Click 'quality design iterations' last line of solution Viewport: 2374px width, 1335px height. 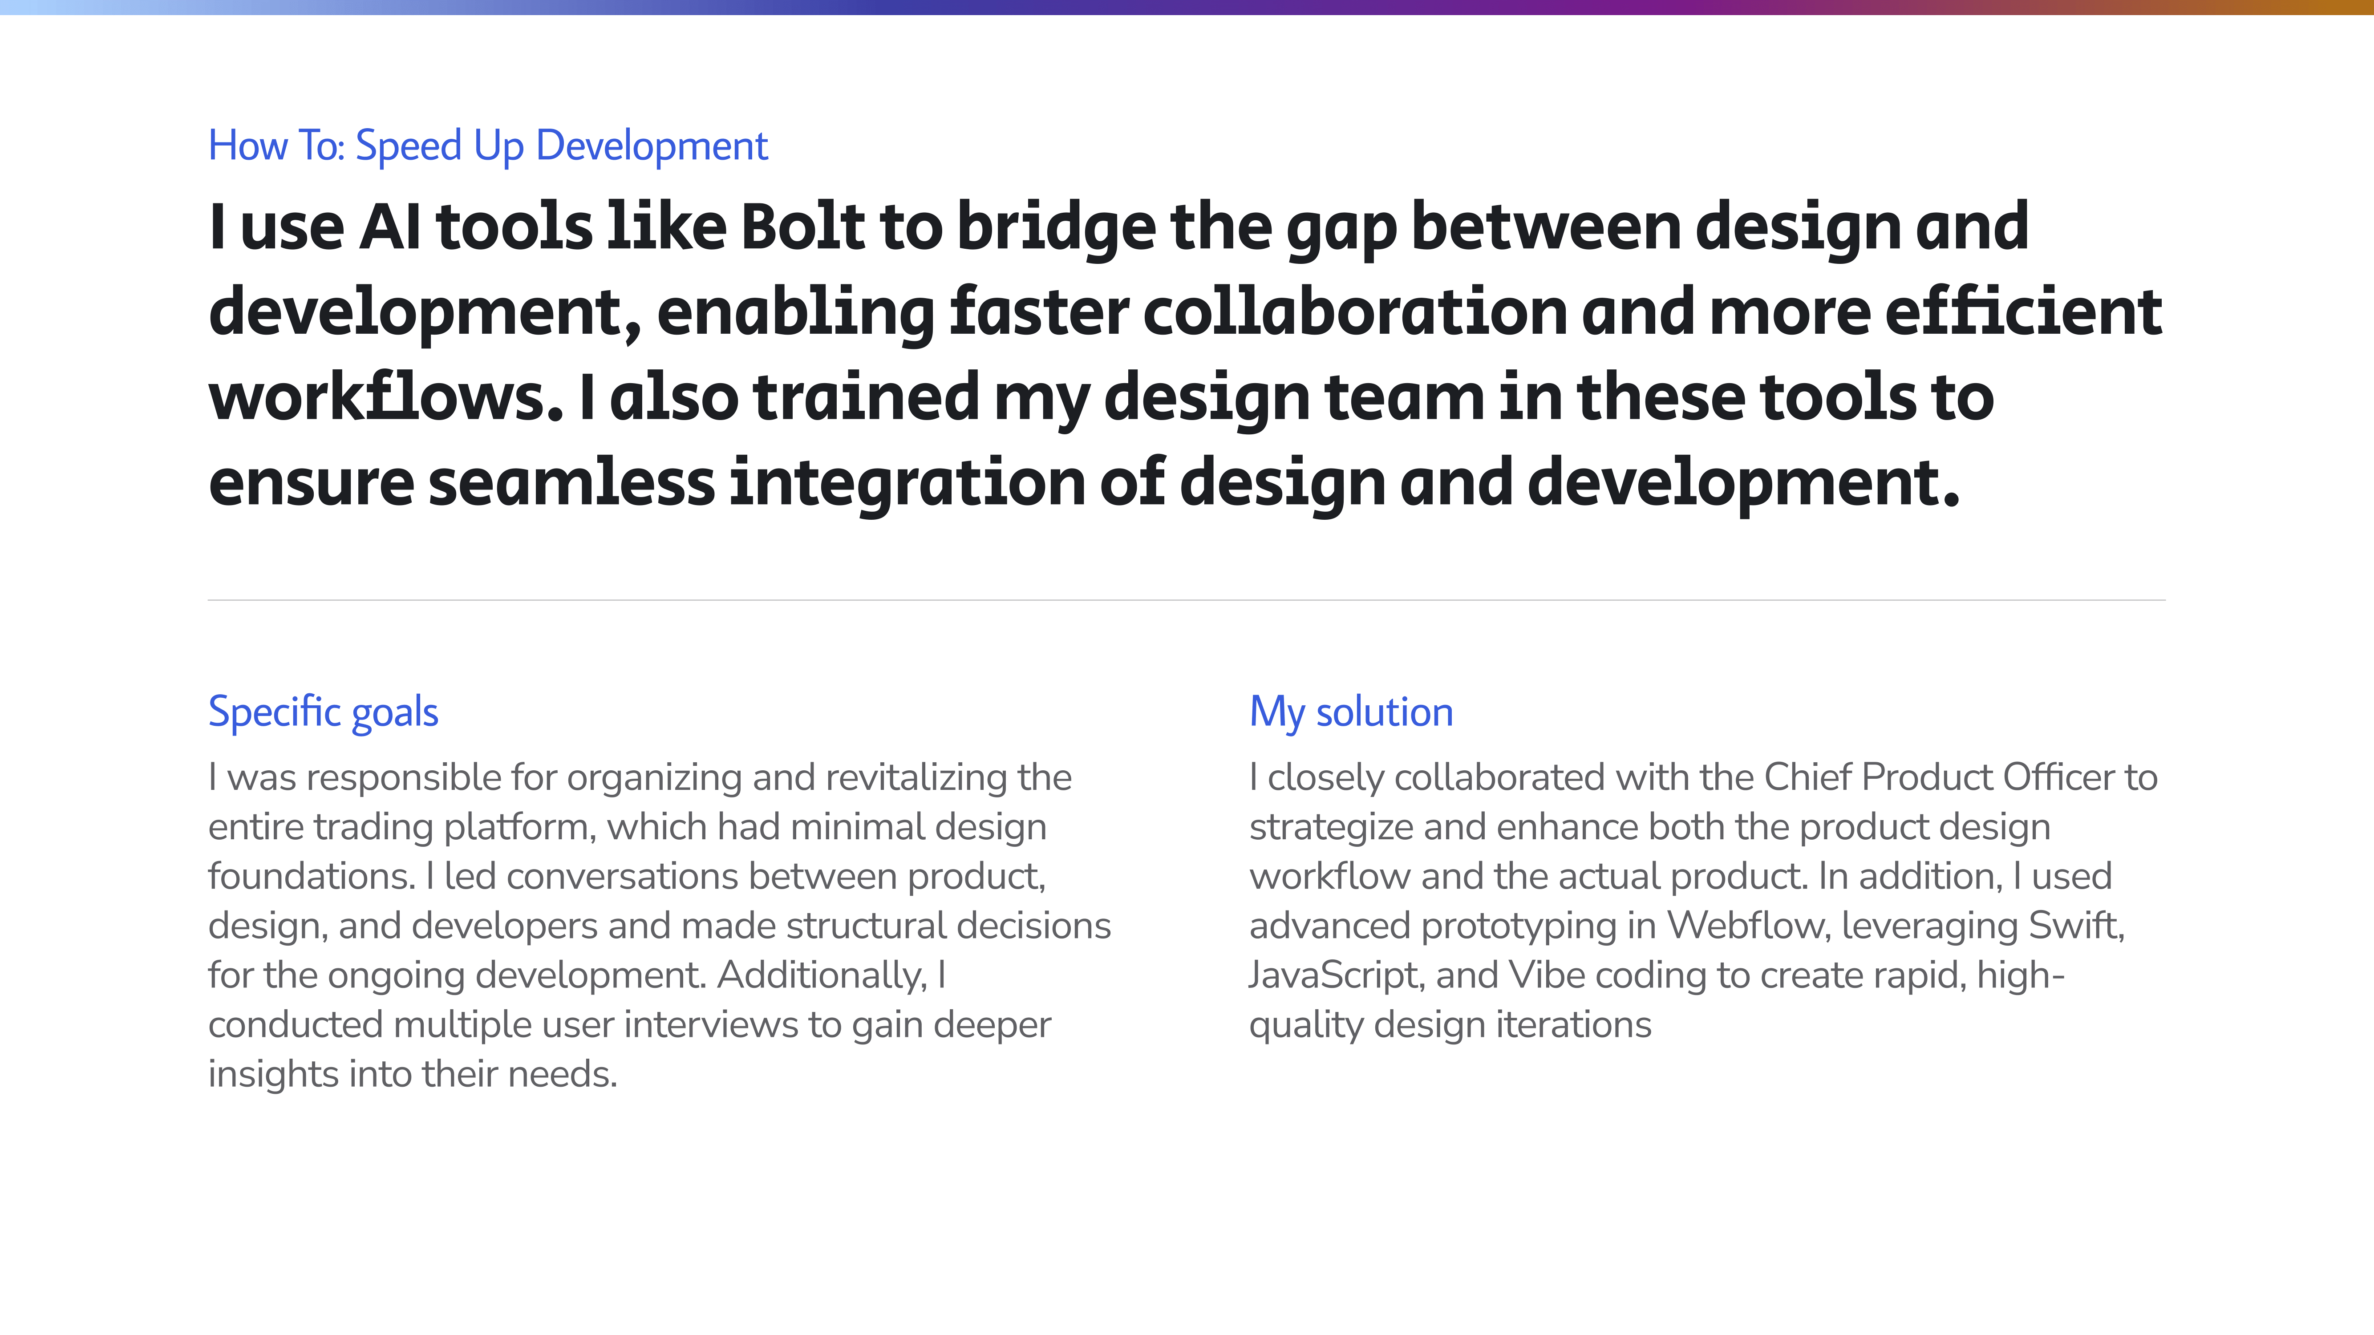(1450, 1024)
